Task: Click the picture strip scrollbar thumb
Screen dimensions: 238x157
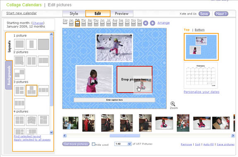Action: click(125, 136)
